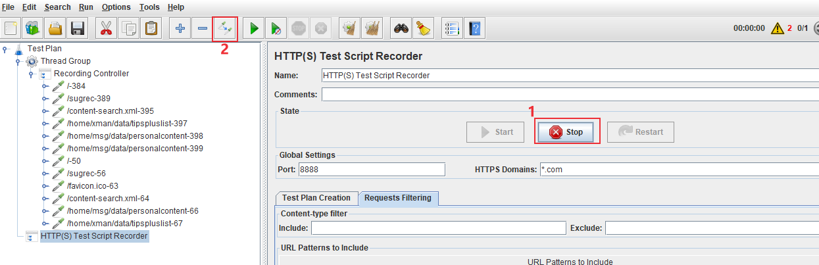Click the warning triangle error counter
Screen dimensions: 819x265
pyautogui.click(x=778, y=28)
